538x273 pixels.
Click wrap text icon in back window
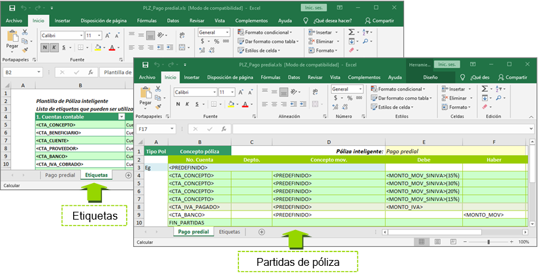point(182,35)
